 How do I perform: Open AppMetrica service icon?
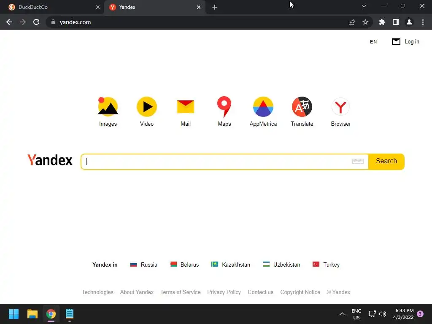click(x=263, y=107)
